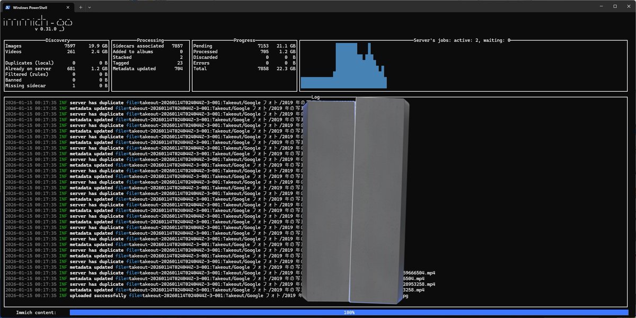Image resolution: width=636 pixels, height=318 pixels.
Task: Click the PowerShell icon in the tab
Action: 9,7
